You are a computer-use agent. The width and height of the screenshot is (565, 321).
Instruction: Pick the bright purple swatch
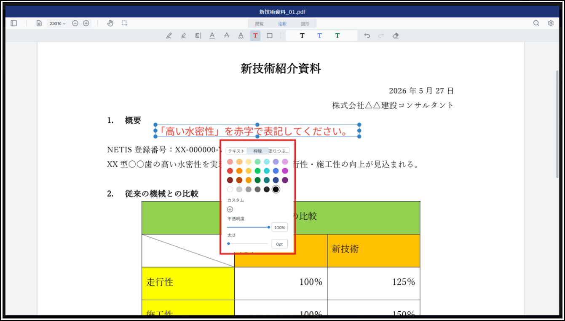285,171
